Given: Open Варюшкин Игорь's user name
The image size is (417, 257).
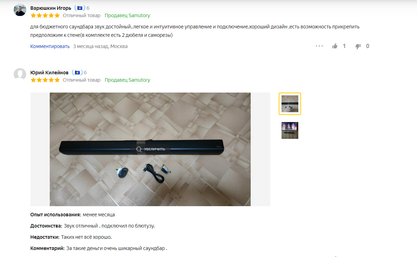Looking at the screenshot, I should pyautogui.click(x=51, y=8).
